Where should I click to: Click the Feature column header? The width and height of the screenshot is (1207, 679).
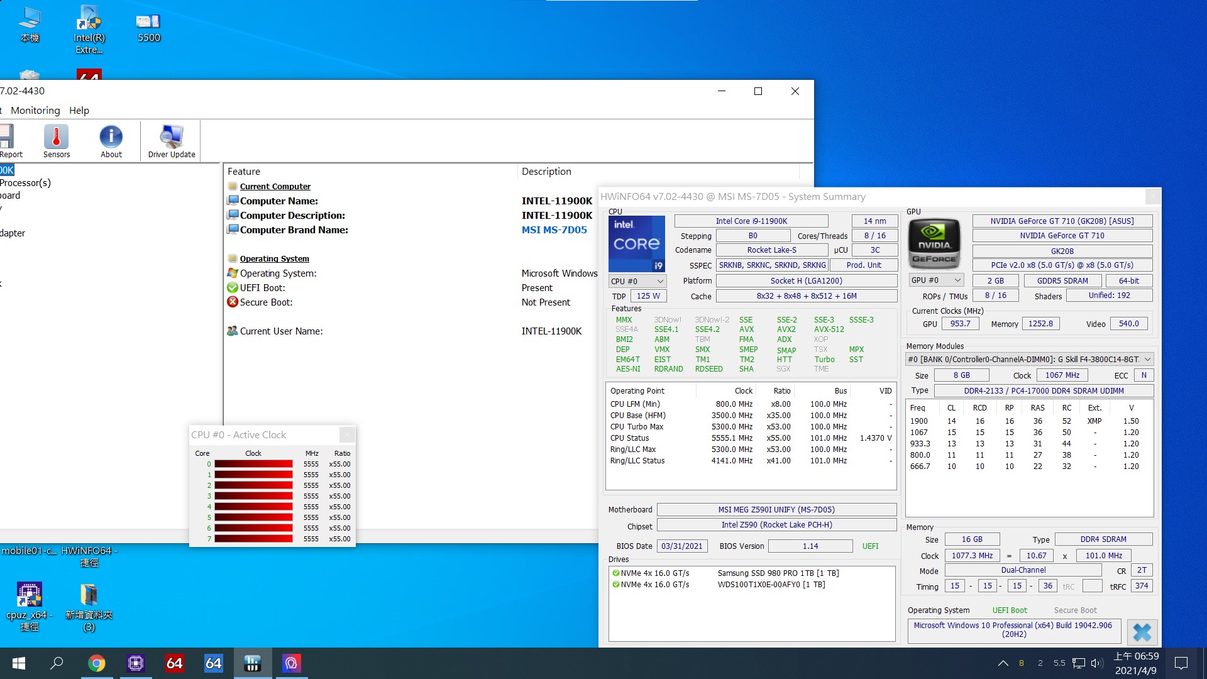pos(370,171)
